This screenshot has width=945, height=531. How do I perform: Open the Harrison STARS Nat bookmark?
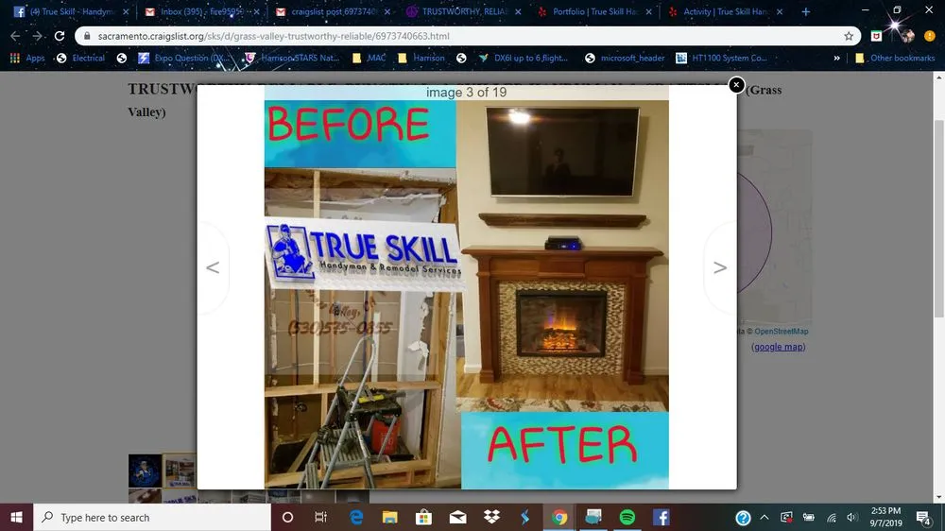pyautogui.click(x=292, y=58)
